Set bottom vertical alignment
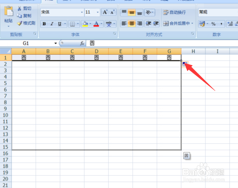Viewport: 238px width, 188px height. tap(139, 12)
